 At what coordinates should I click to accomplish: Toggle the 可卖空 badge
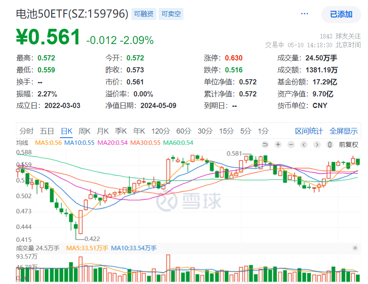171,13
